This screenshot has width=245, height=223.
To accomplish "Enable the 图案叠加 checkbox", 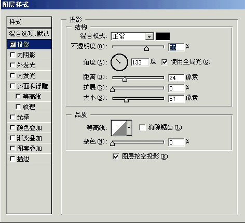I will 12,149.
